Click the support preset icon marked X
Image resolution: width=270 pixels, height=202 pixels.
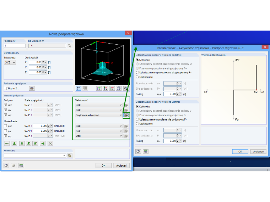pyautogui.click(x=28, y=144)
